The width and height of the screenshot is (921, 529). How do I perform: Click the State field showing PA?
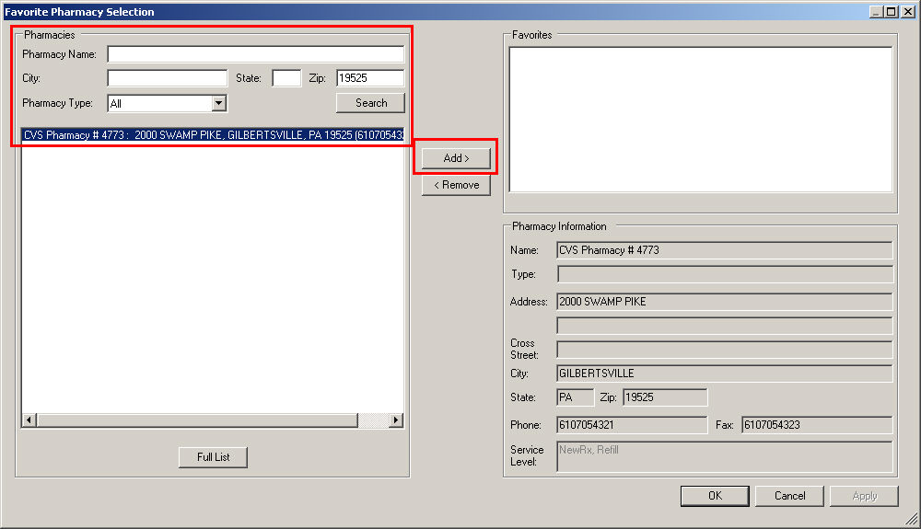(575, 397)
